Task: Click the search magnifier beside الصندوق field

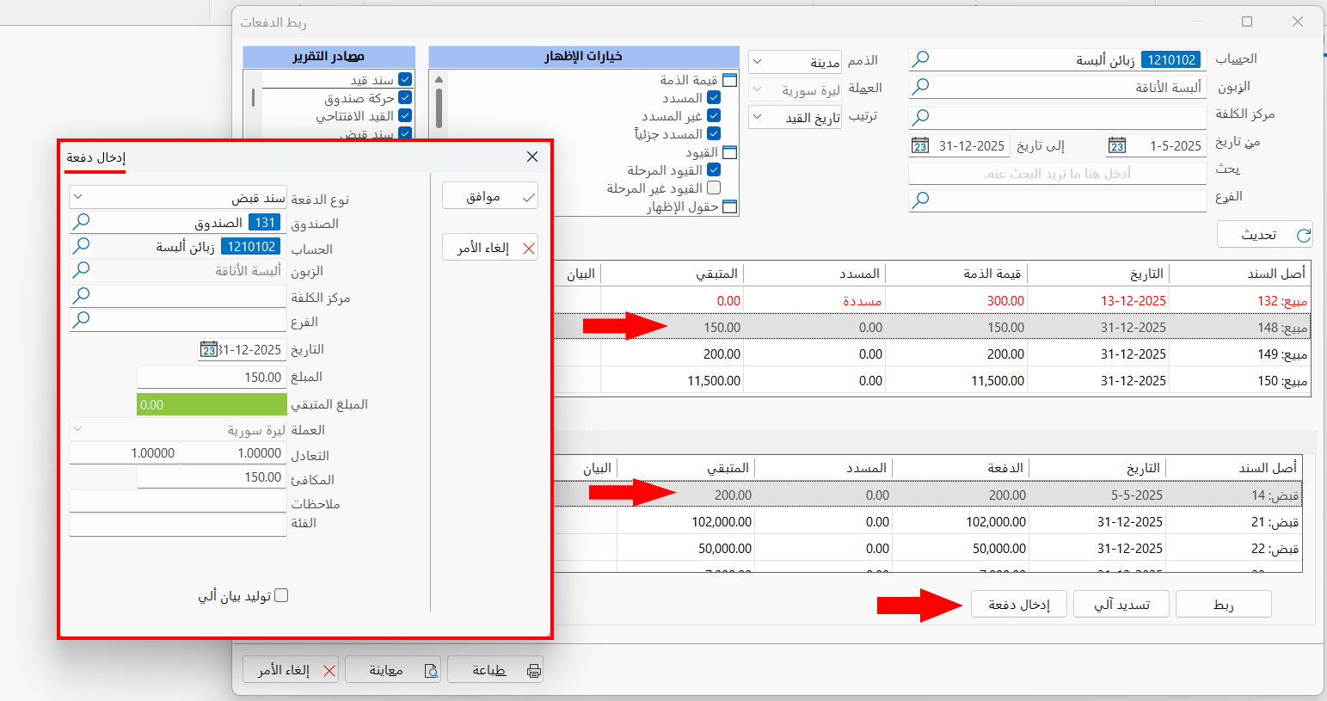Action: [x=82, y=221]
